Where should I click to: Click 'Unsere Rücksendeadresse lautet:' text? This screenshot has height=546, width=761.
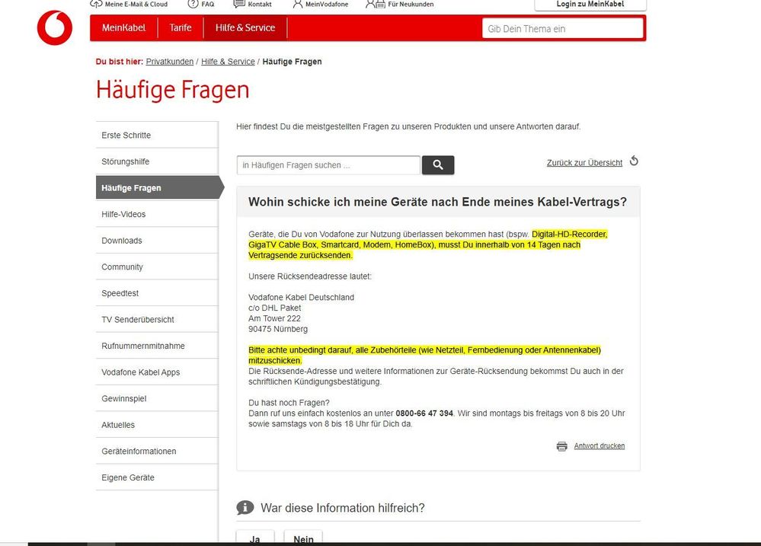click(x=309, y=276)
